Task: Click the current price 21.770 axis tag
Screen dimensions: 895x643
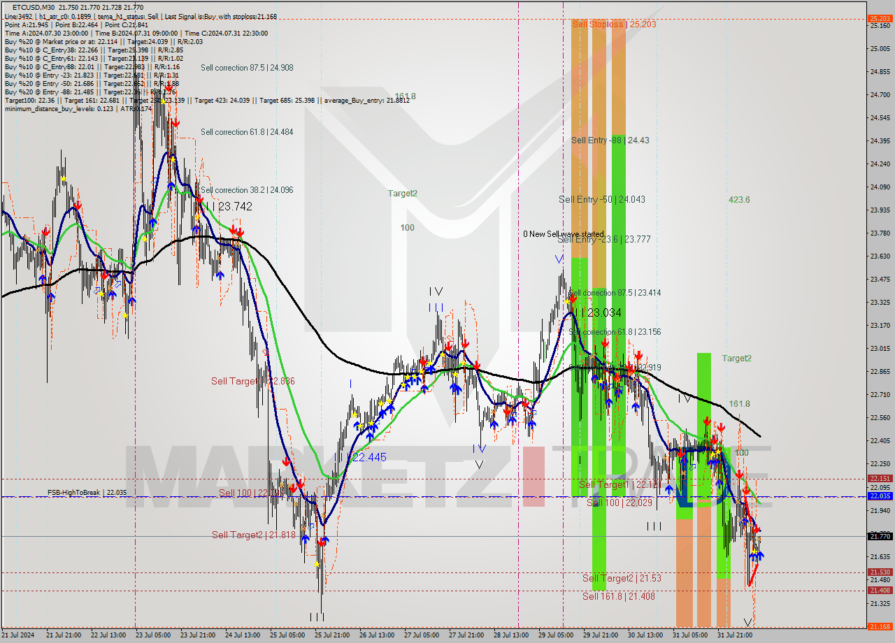Action: [x=879, y=537]
